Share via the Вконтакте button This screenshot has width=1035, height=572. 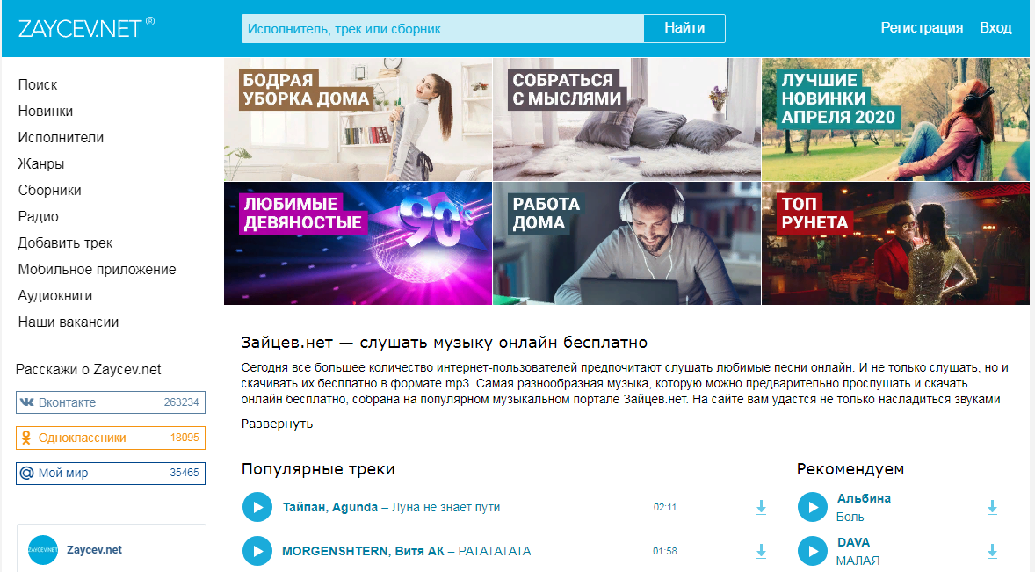click(111, 402)
